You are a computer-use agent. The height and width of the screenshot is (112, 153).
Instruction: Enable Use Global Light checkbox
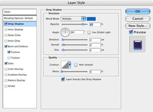click(x=89, y=32)
